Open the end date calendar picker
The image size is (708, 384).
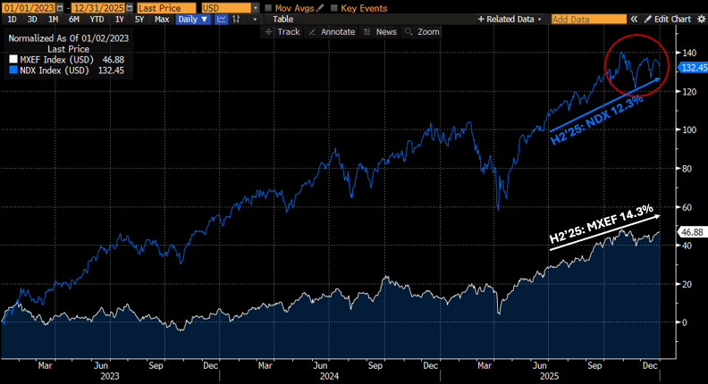point(130,7)
